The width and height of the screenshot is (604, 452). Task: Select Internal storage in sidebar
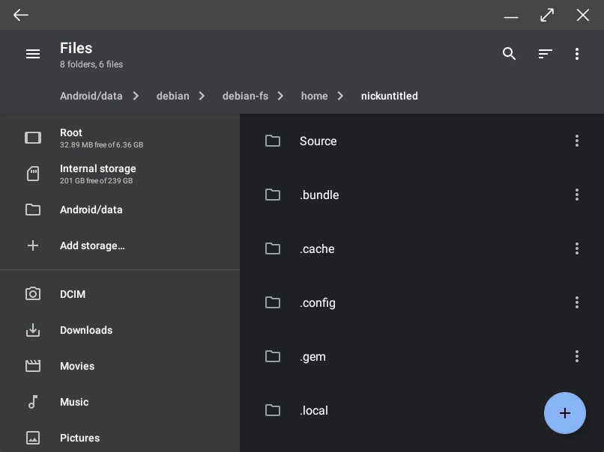coord(120,174)
